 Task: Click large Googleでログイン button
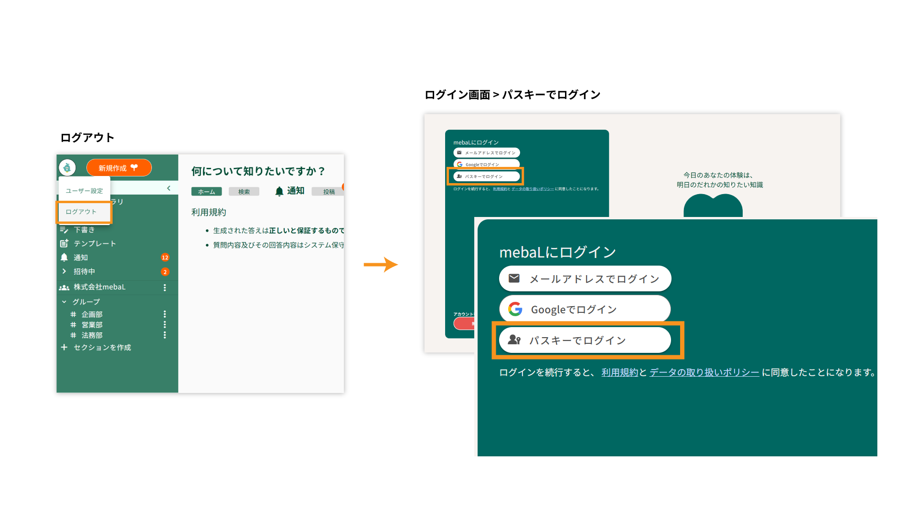pos(585,309)
